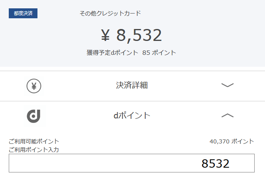Screen dimensions: 265x178
Task: Expand 決済詳細 with the down chevron
Action: tap(228, 85)
